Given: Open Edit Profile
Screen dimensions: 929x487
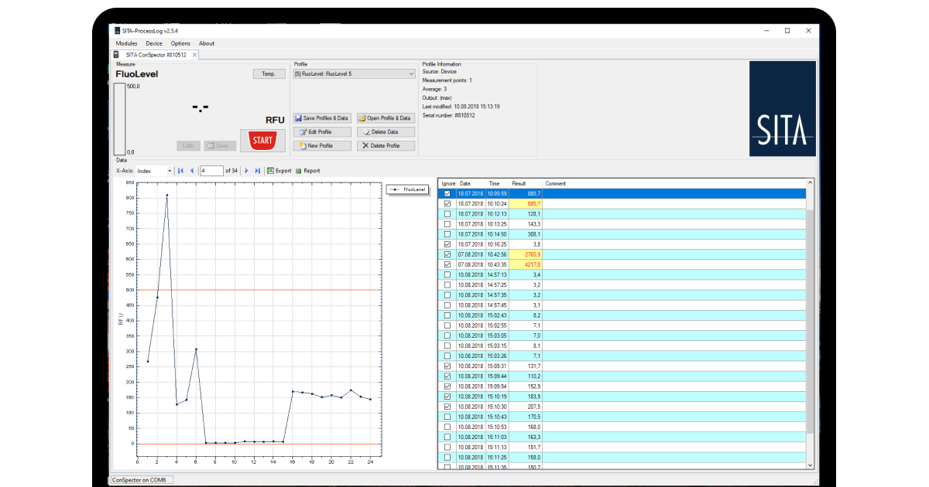Looking at the screenshot, I should pos(322,132).
